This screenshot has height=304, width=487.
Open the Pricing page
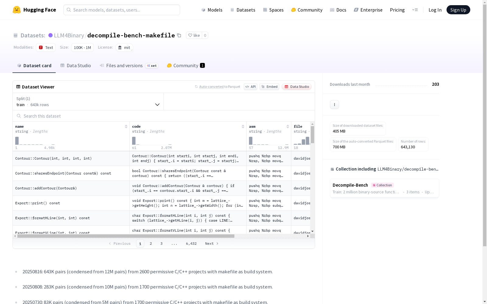tap(397, 10)
